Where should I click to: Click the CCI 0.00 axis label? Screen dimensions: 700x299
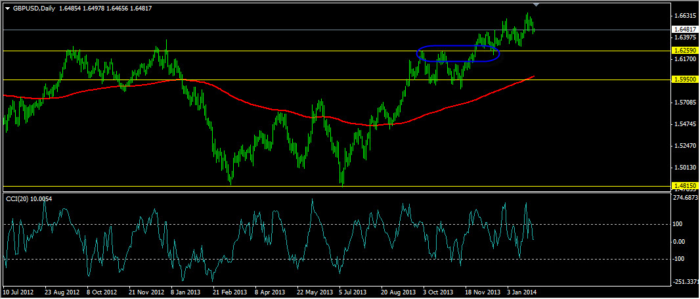click(679, 242)
